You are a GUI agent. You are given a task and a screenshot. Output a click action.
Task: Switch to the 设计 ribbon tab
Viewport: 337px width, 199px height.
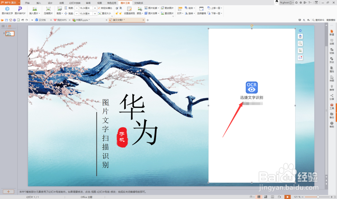[x=50, y=3]
